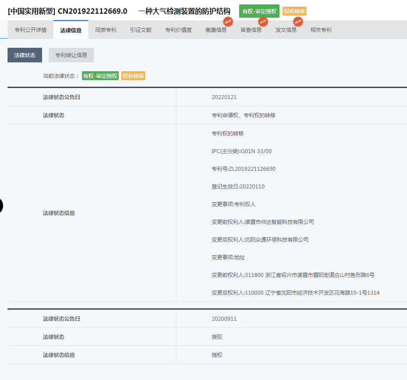Select the 法律信息 tab
Image resolution: width=407 pixels, height=380 pixels.
point(71,30)
